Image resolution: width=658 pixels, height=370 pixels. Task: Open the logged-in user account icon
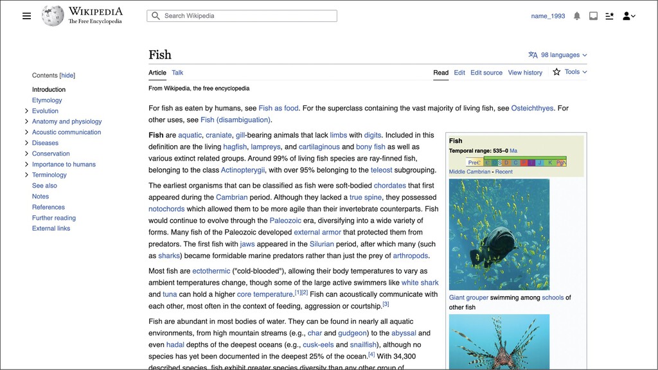pyautogui.click(x=627, y=15)
